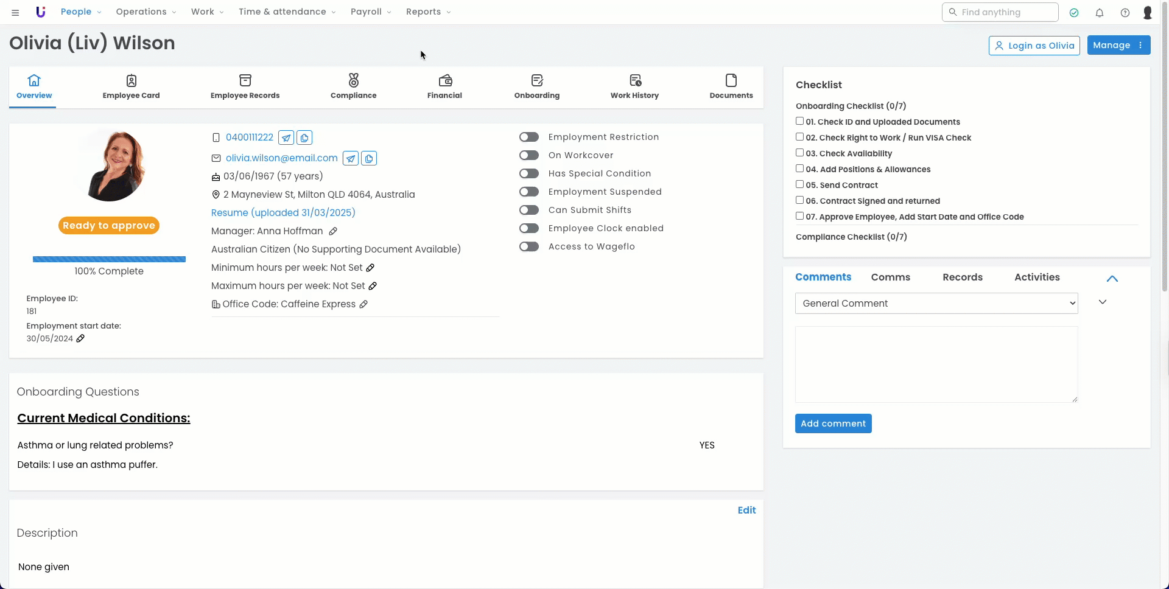This screenshot has height=589, width=1169.
Task: Check '03. Check Availability' checkbox
Action: click(800, 153)
